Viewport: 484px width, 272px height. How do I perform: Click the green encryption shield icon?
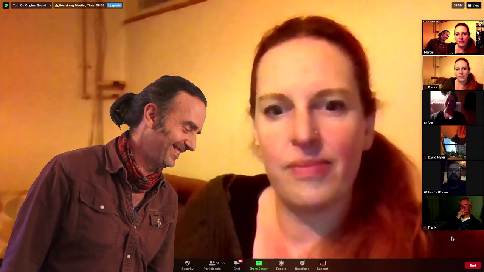tap(6, 5)
